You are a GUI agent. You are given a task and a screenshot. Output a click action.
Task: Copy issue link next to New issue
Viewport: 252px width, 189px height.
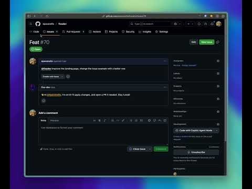[x=218, y=42]
